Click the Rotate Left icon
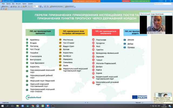 45,6
